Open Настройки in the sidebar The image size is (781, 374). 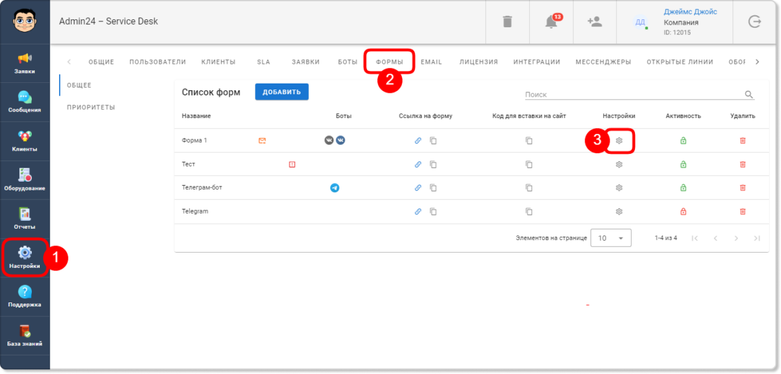pos(25,257)
